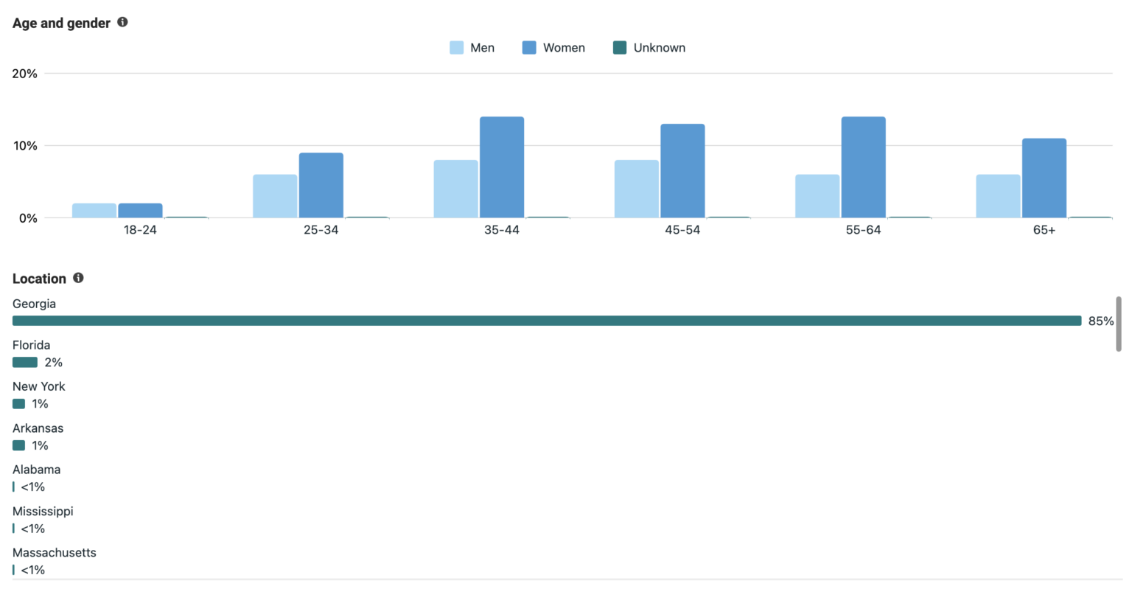Expand the Georgia location entry
1132x589 pixels.
33,303
